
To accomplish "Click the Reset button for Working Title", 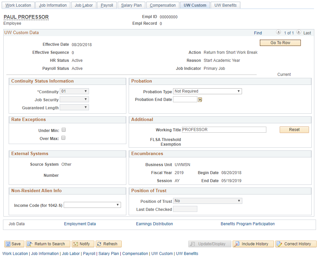I will 294,130.
